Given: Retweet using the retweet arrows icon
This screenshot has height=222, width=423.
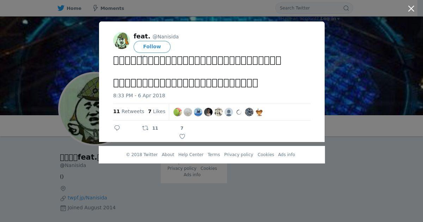Looking at the screenshot, I should (x=145, y=128).
